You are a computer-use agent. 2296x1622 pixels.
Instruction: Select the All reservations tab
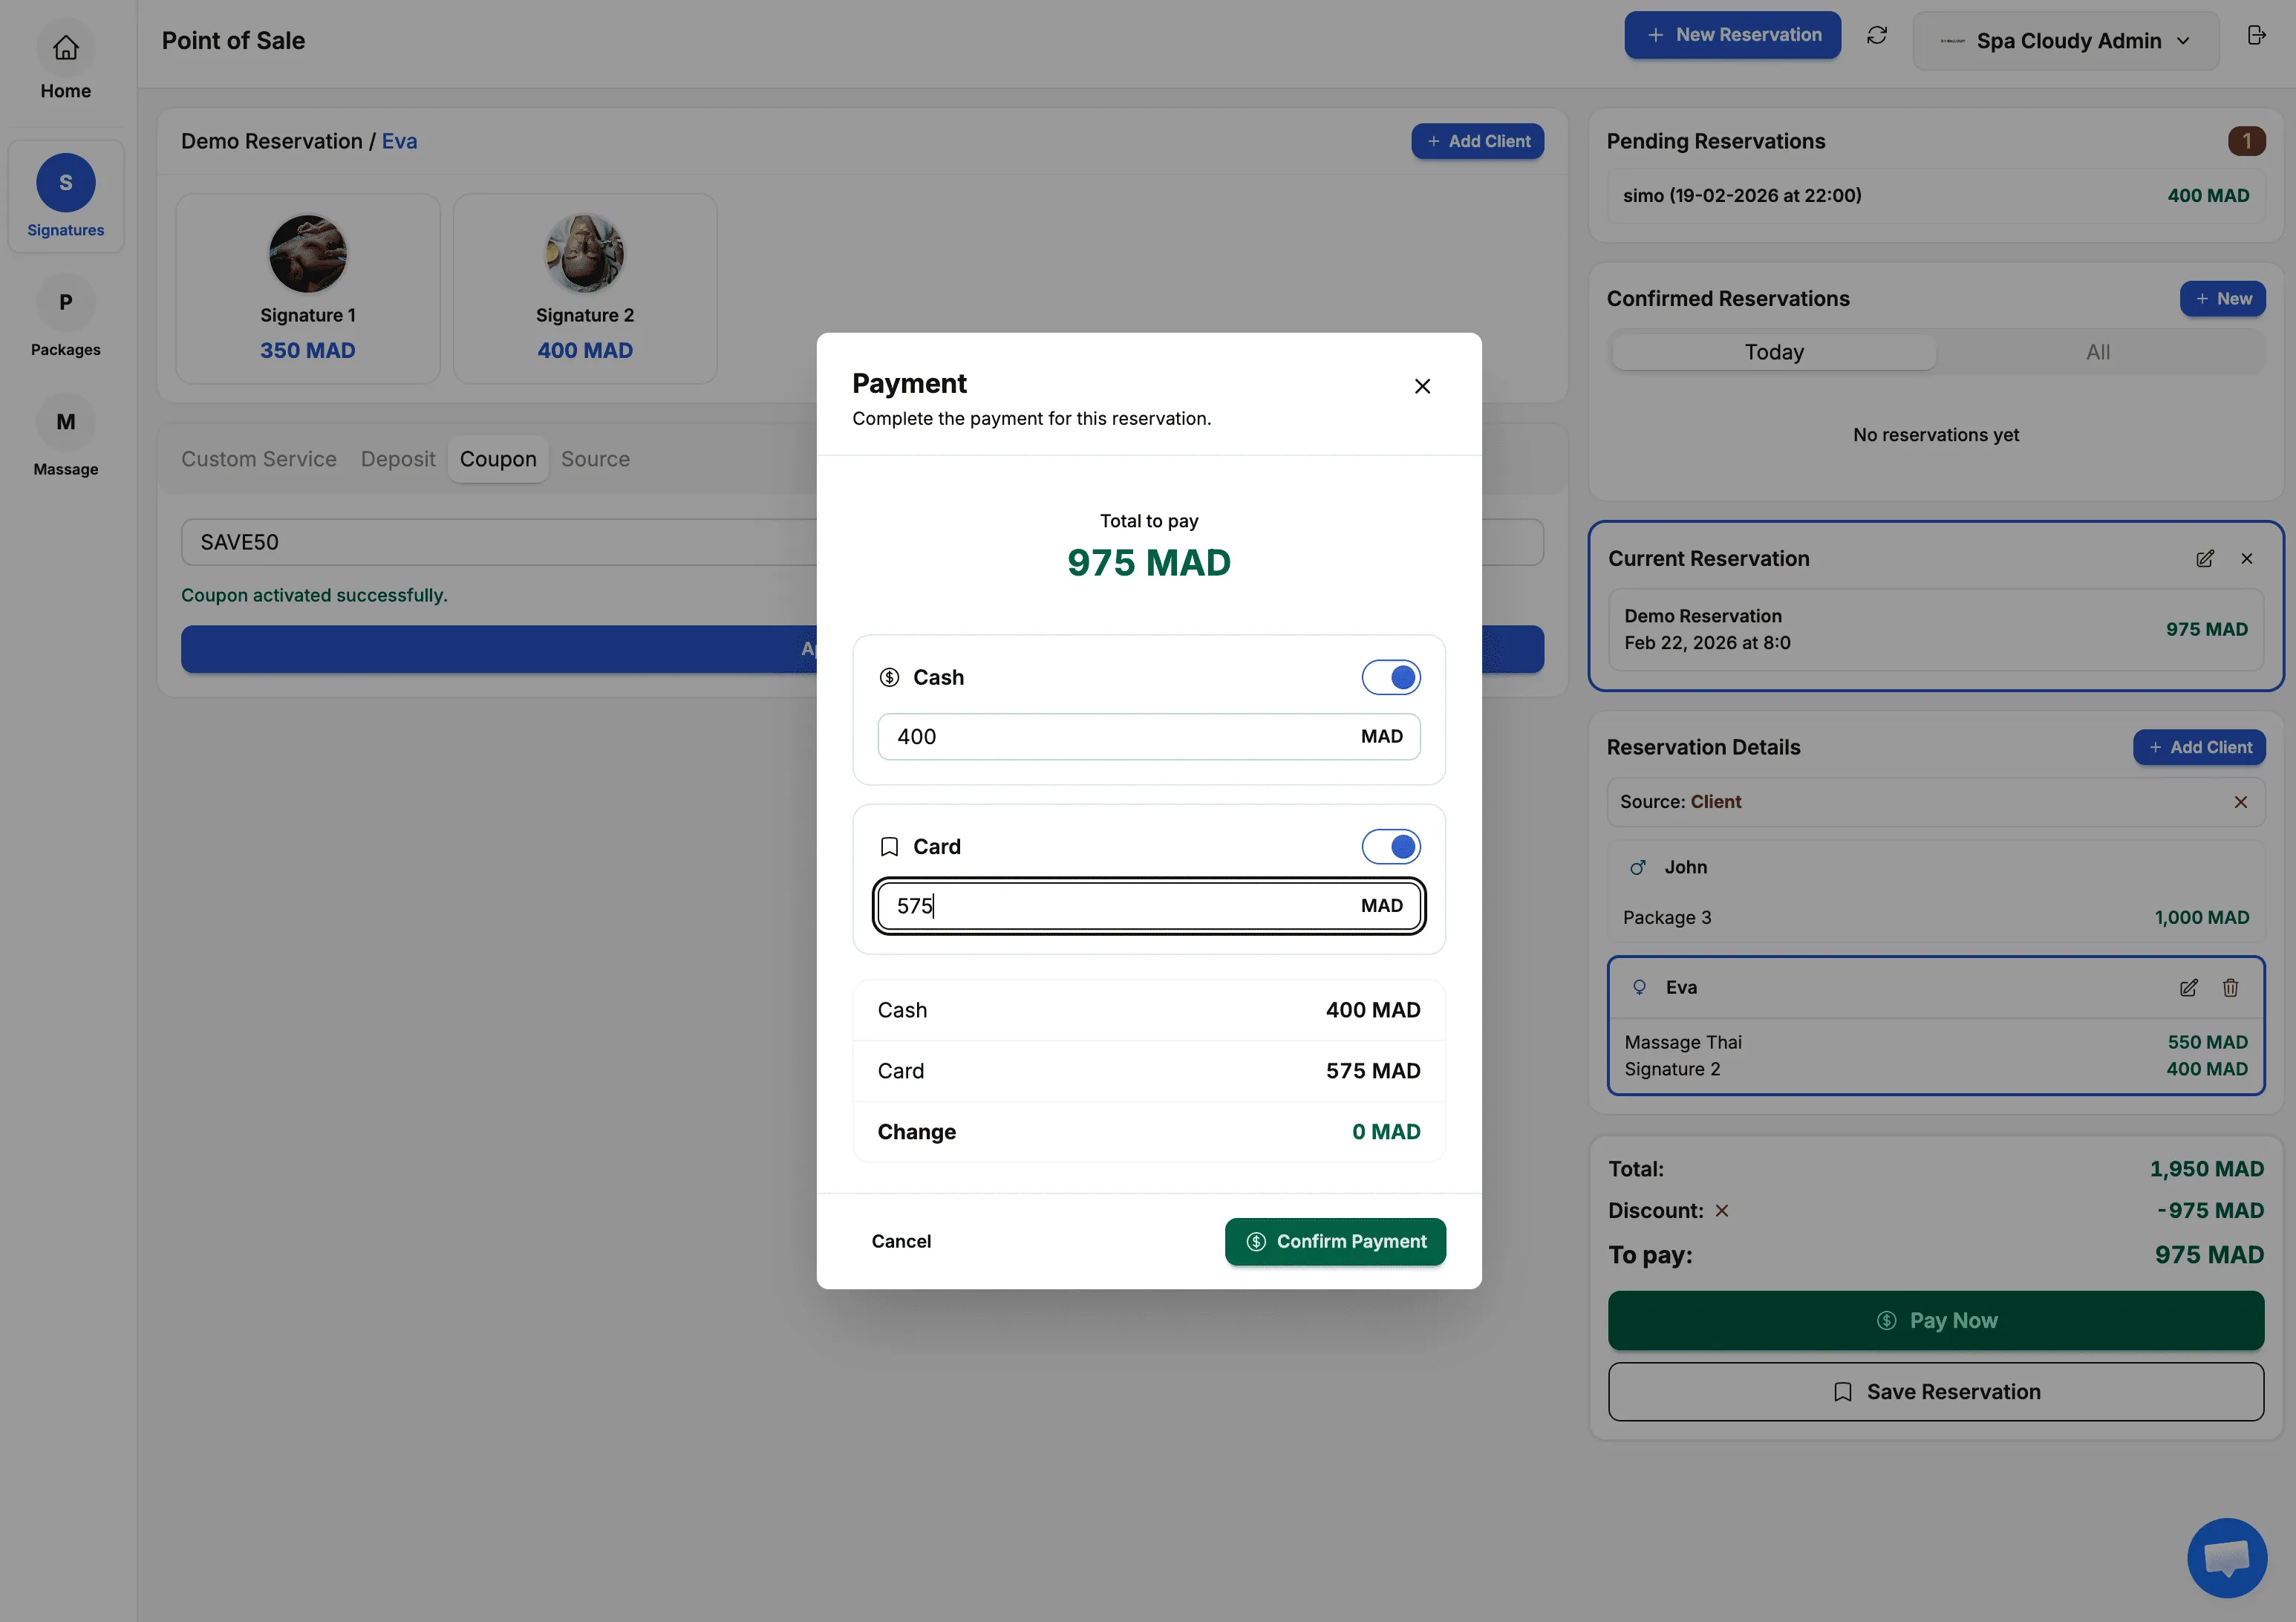[2098, 351]
